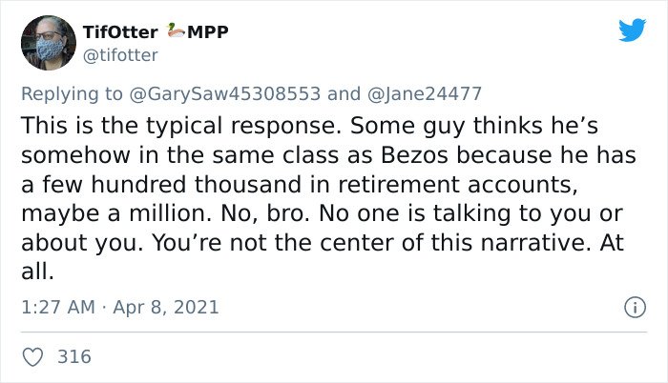668x383 pixels.
Task: Visit the @tifotter handle
Action: tap(120, 55)
